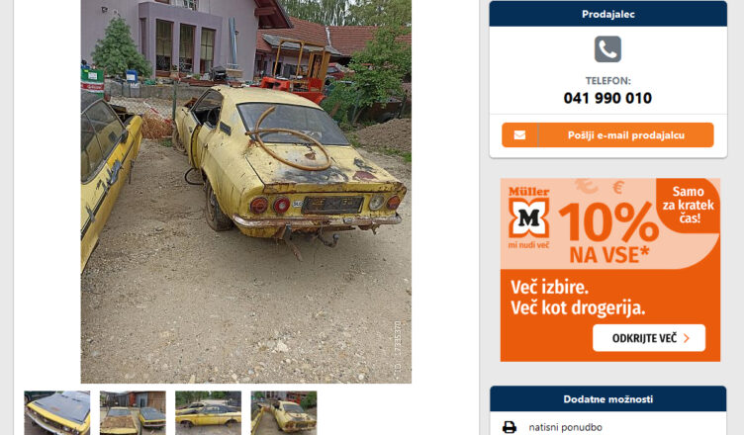Click the printer icon under Dodatne možnosti
The height and width of the screenshot is (435, 744).
click(510, 427)
